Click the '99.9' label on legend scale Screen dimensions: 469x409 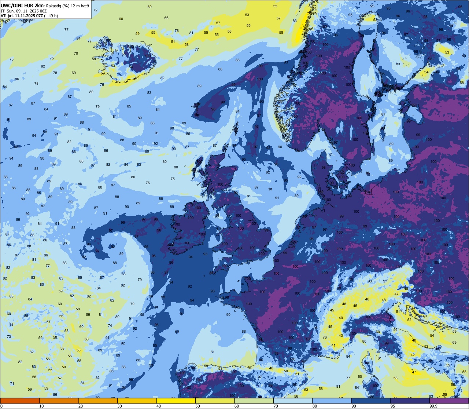coord(434,406)
